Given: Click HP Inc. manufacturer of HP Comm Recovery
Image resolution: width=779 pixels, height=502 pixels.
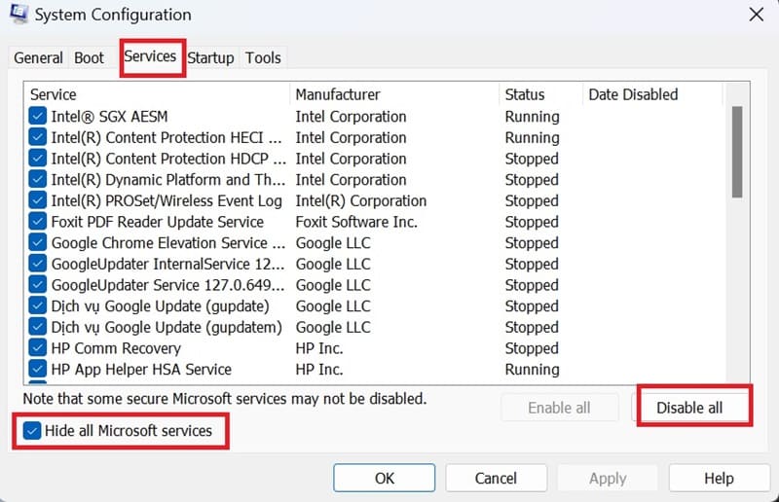Looking at the screenshot, I should tap(319, 348).
